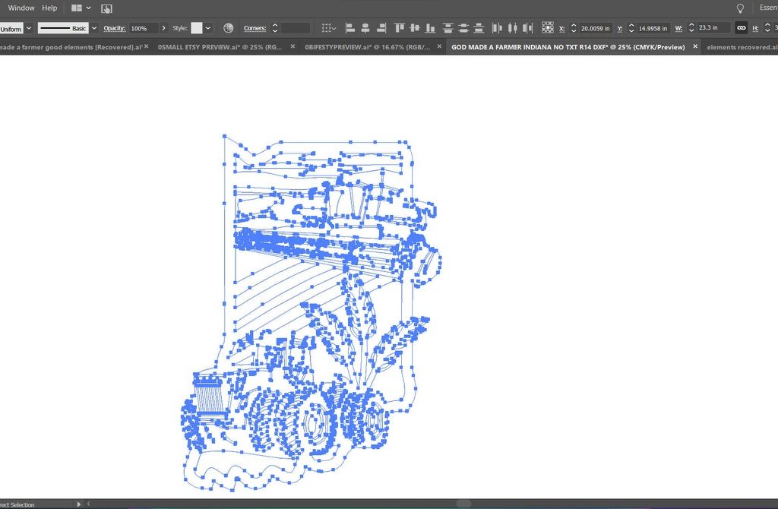Click Horizontal Align Center icon
The height and width of the screenshot is (509, 778).
pyautogui.click(x=365, y=28)
